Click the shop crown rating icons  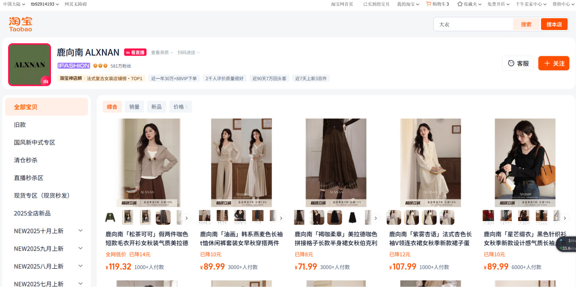pos(100,65)
